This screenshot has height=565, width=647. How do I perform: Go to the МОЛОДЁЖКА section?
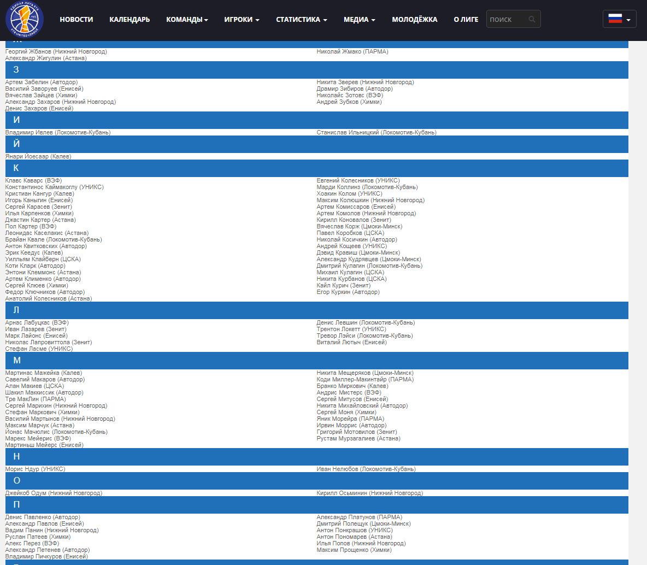[415, 19]
